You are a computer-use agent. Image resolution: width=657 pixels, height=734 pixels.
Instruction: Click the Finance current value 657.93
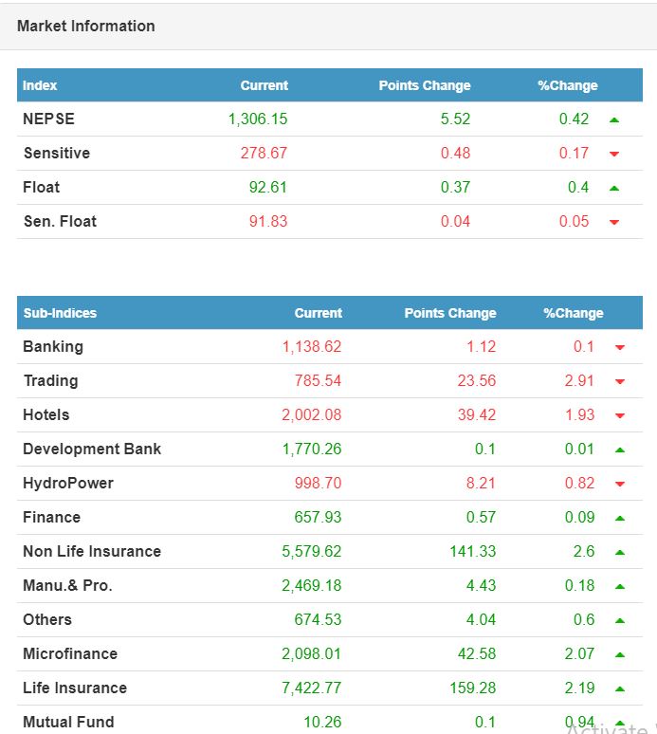[x=318, y=518]
